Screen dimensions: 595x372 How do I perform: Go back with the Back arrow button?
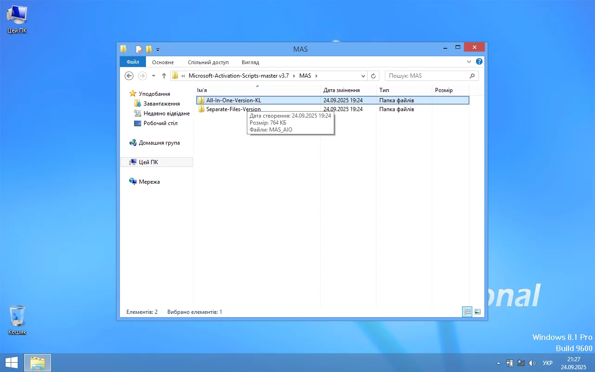129,76
